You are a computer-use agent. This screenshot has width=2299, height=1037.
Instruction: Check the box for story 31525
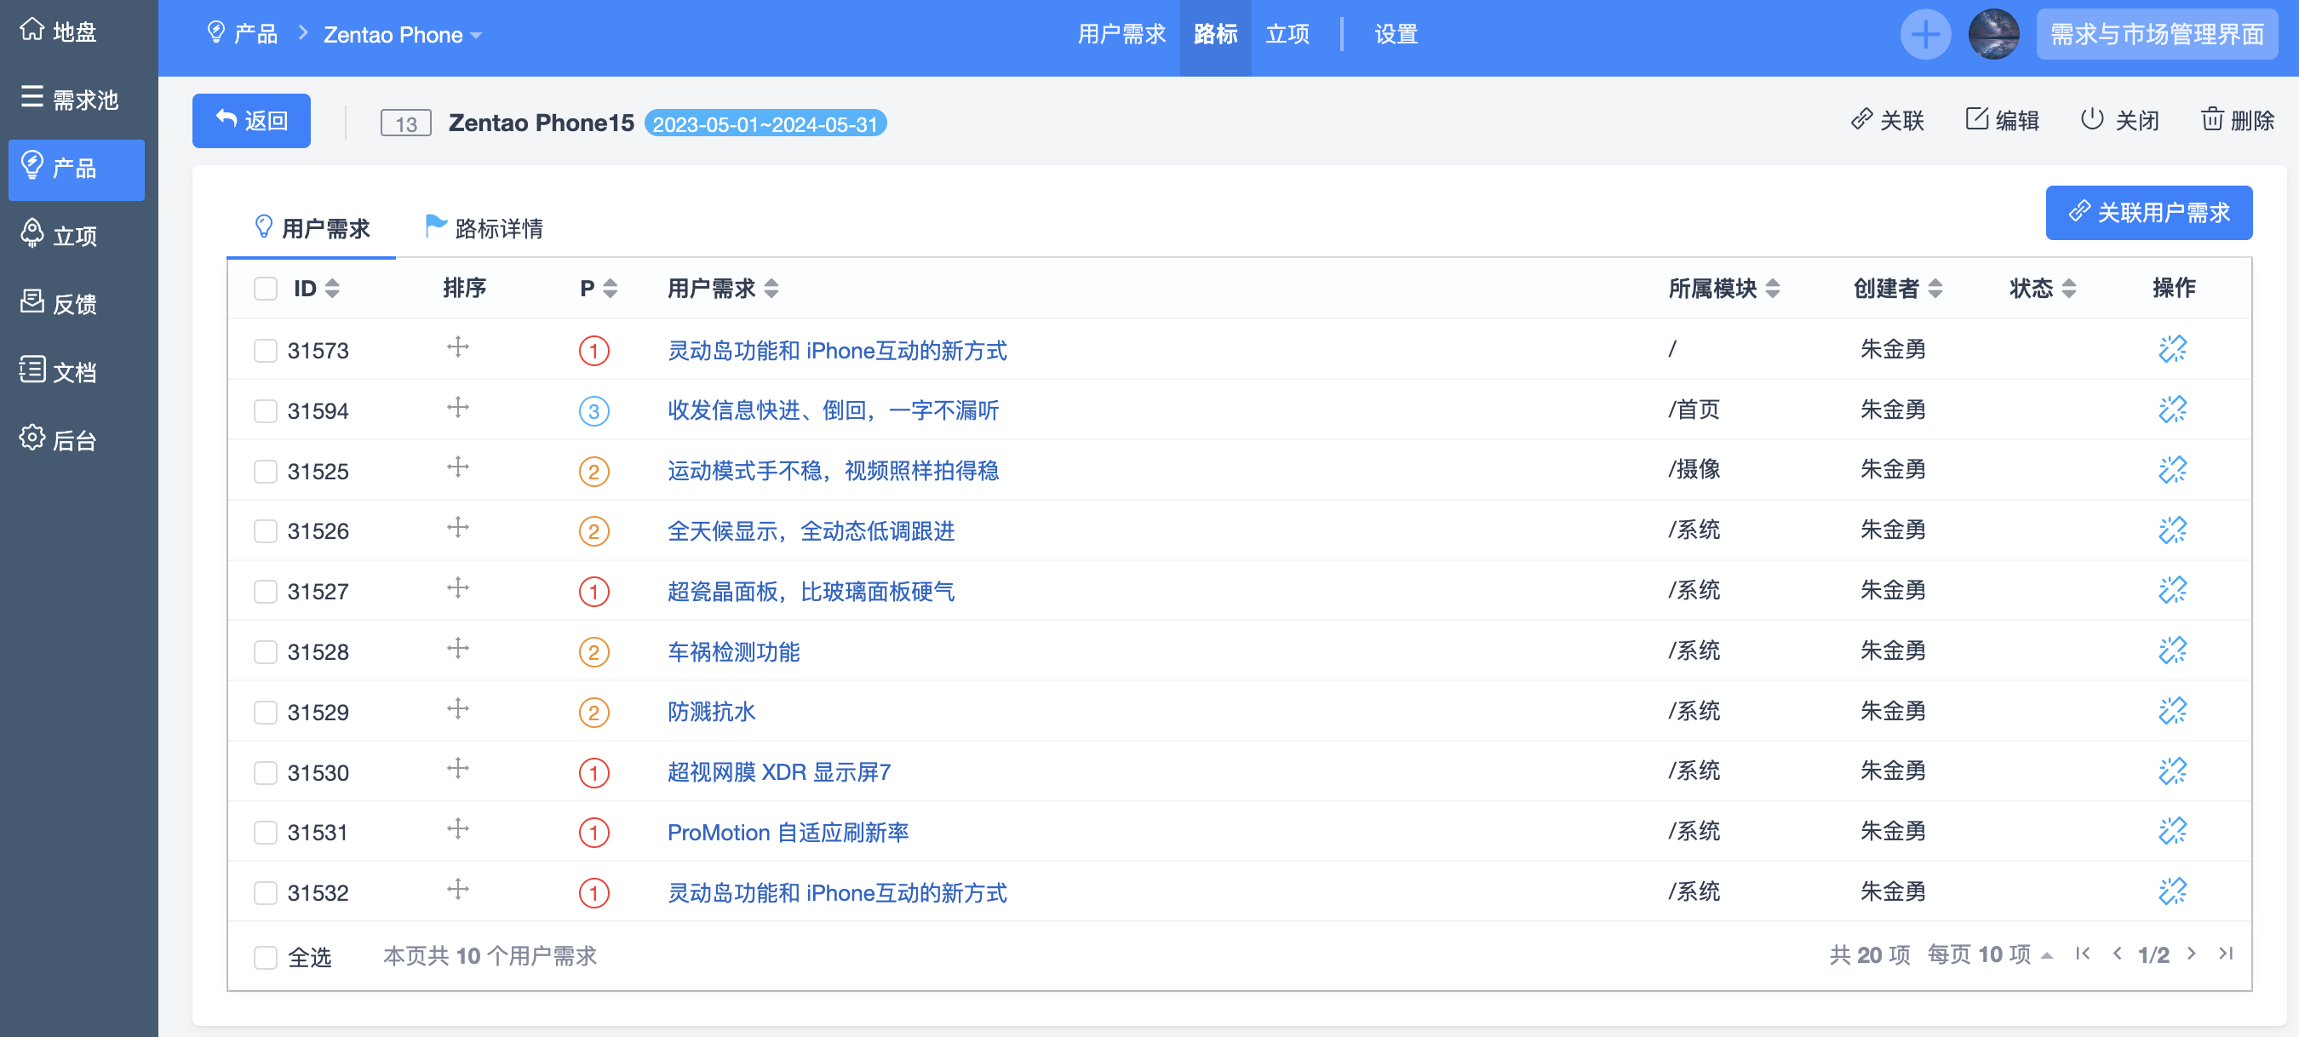tap(265, 471)
